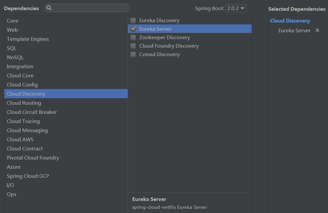Check the Eureka Discovery checkbox
Image resolution: width=328 pixels, height=213 pixels.
[133, 20]
